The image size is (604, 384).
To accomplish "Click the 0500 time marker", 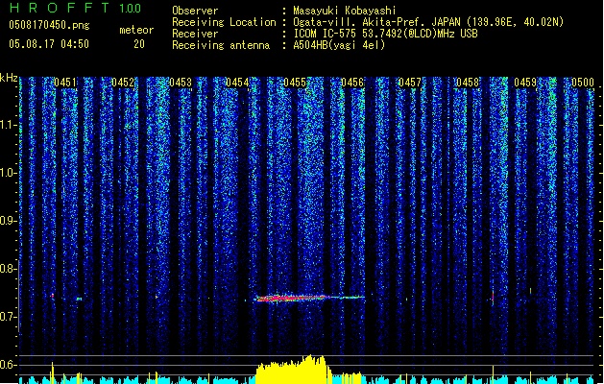I will tap(583, 83).
